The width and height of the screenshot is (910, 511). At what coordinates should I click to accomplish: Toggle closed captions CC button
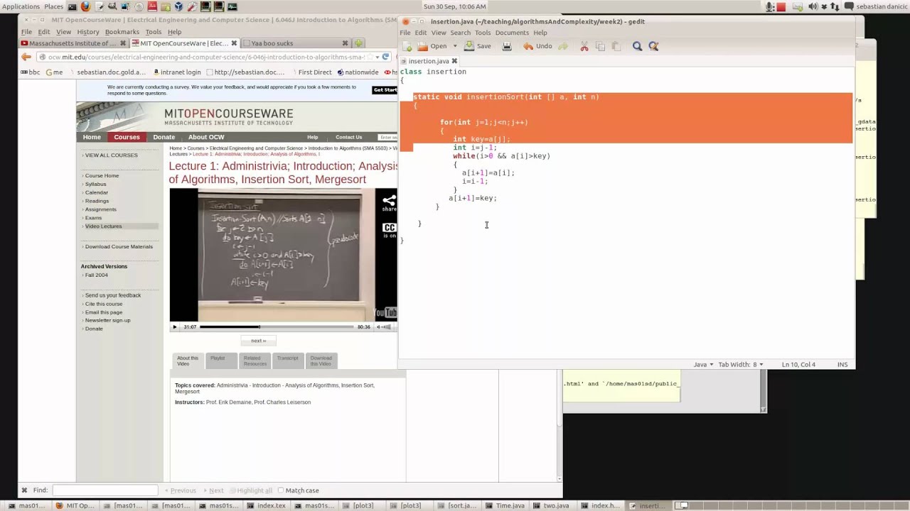[389, 231]
